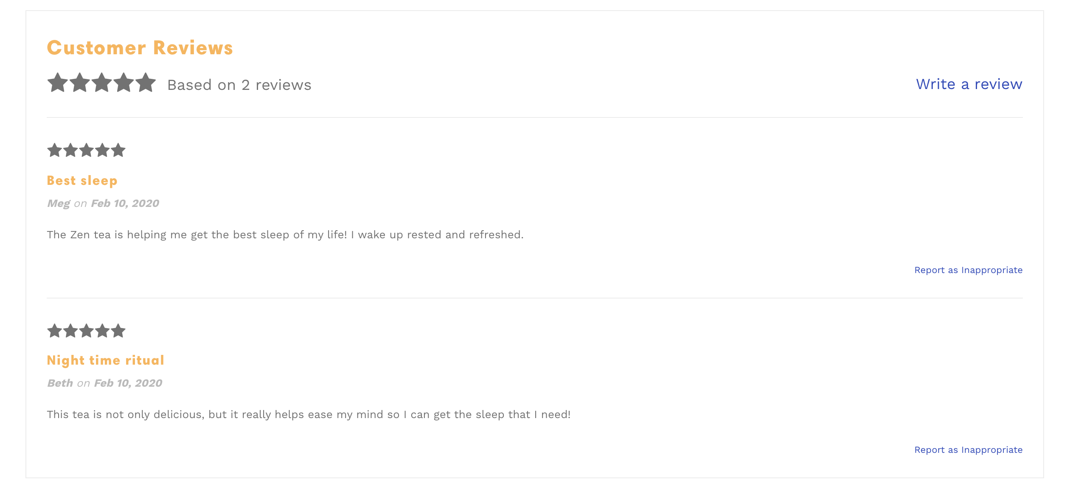Click the "Night time ritual" review title
Screen dimensions: 1067x491
(105, 360)
